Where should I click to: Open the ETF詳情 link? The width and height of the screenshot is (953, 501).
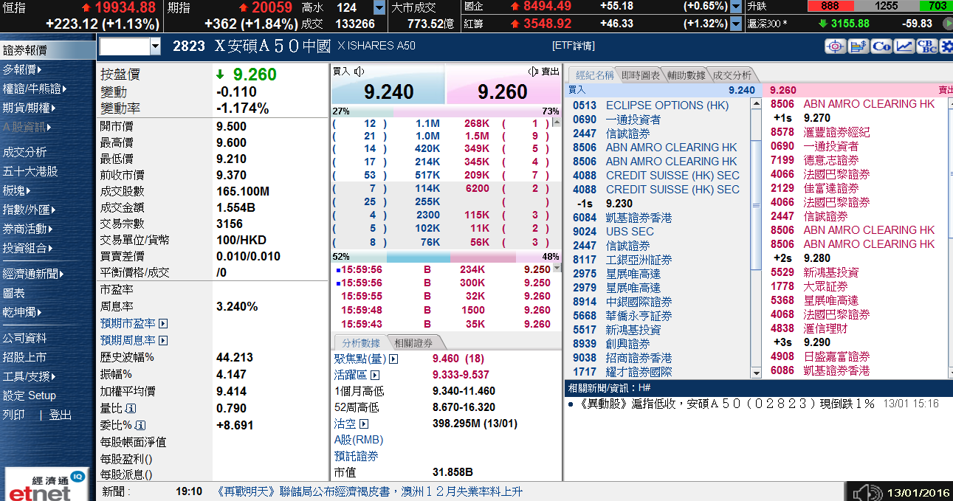pos(573,46)
